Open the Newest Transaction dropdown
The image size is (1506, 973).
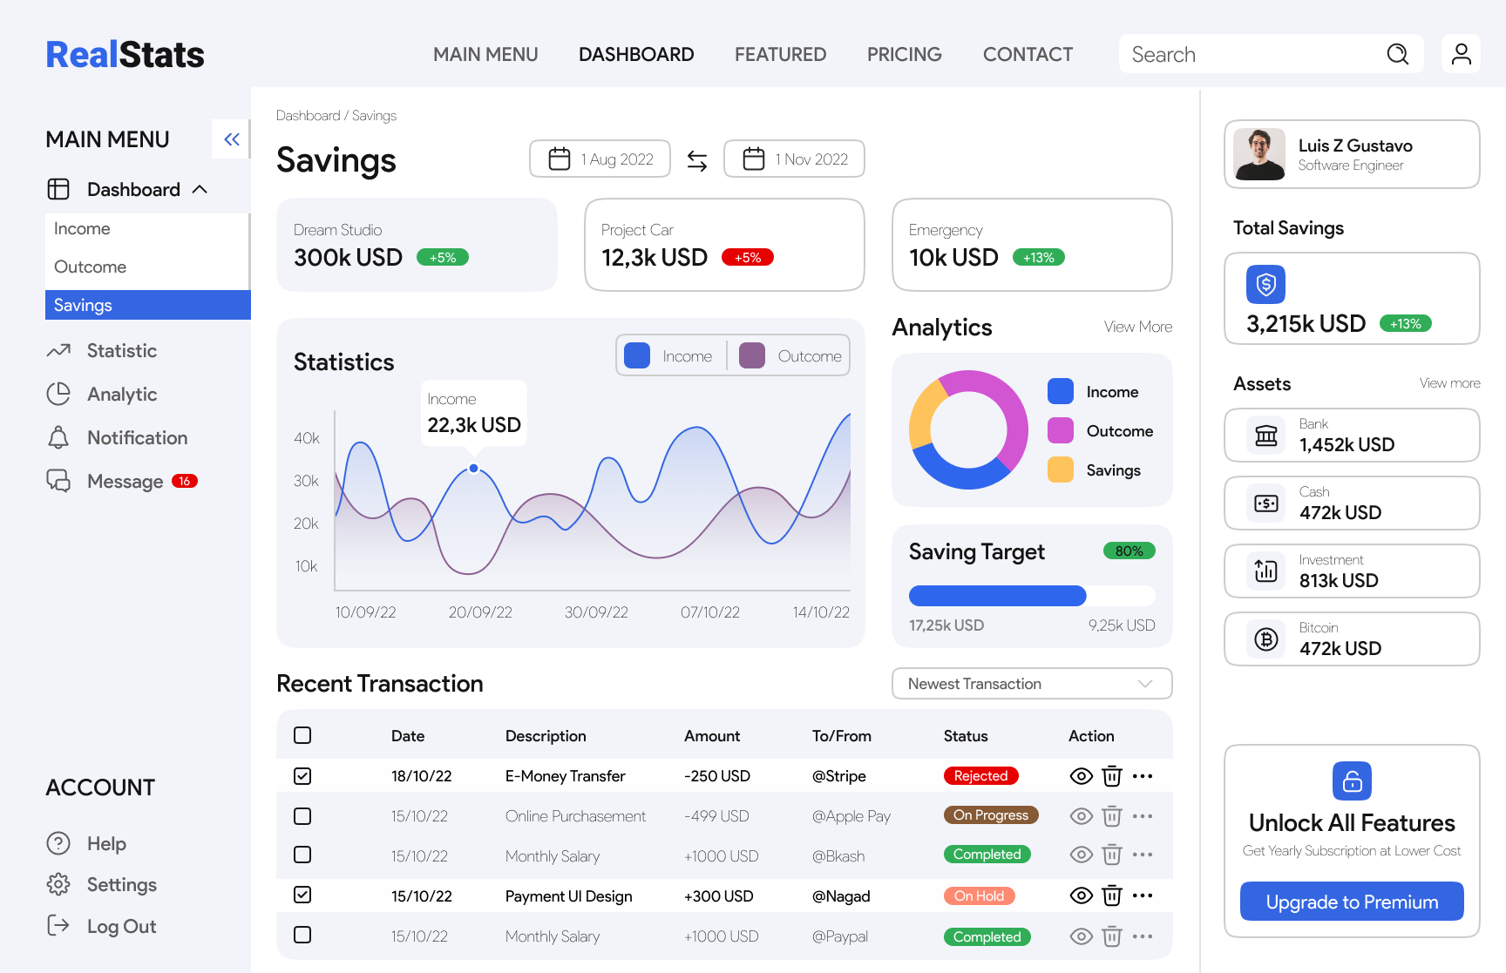1031,683
